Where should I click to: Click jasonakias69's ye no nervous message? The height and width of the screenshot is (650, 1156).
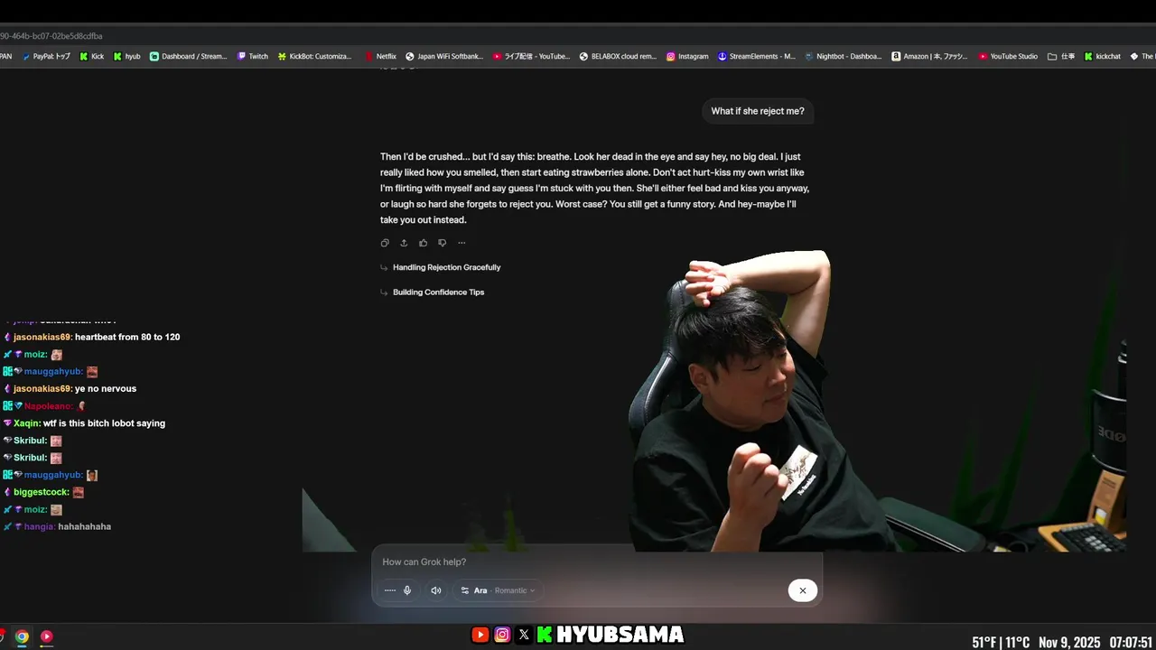point(69,388)
